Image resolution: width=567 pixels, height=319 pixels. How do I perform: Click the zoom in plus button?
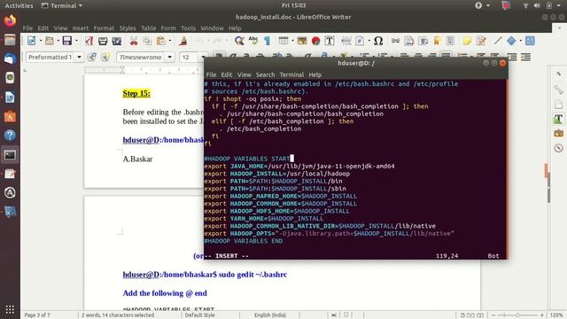tap(541, 315)
